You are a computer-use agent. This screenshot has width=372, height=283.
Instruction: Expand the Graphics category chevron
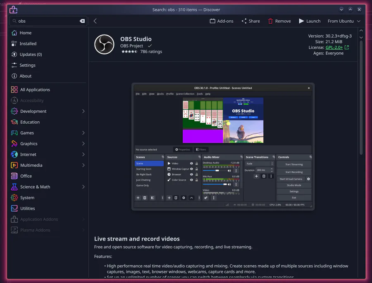pos(83,144)
